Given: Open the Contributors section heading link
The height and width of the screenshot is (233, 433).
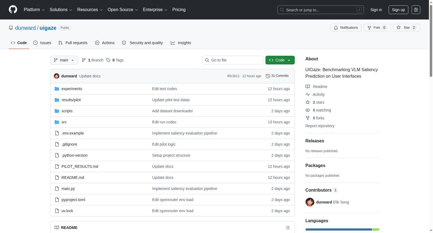Looking at the screenshot, I should 322,190.
